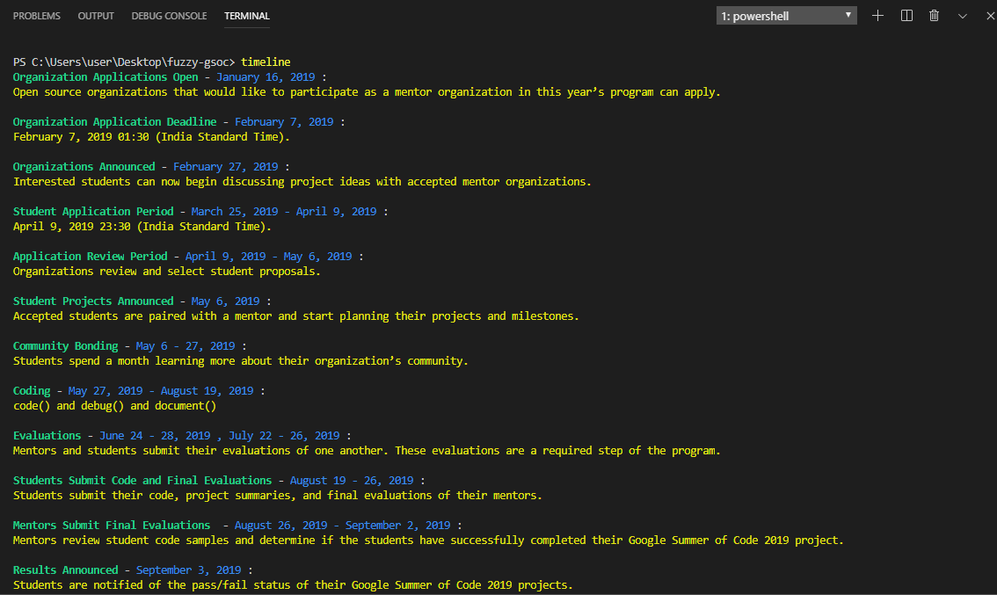997x595 pixels.
Task: Show the DEBUG CONSOLE tab
Action: pos(169,16)
